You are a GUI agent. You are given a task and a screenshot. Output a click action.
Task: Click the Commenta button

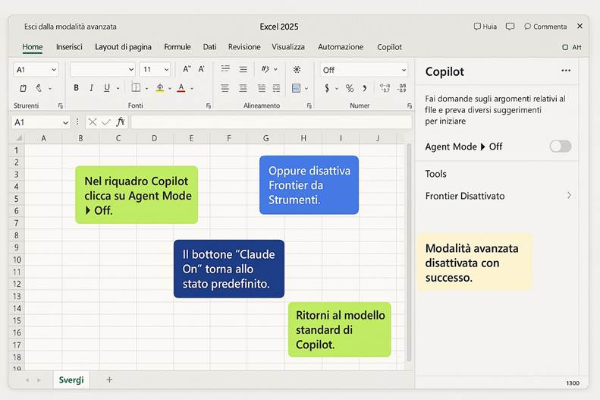(545, 27)
